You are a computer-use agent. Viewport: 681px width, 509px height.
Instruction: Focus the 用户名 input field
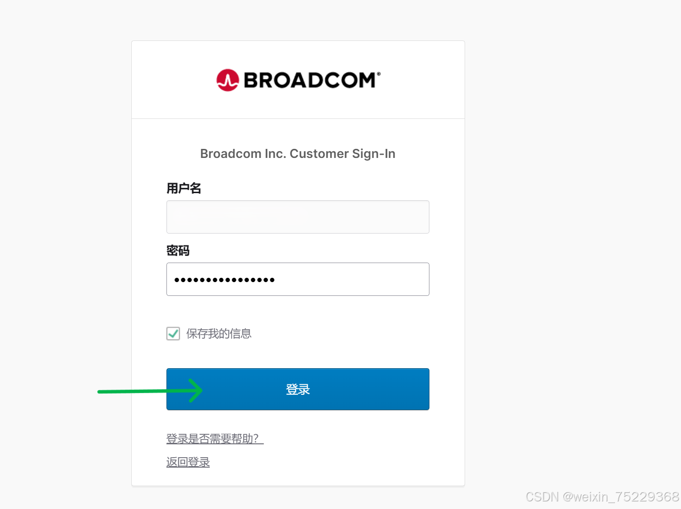tap(298, 217)
